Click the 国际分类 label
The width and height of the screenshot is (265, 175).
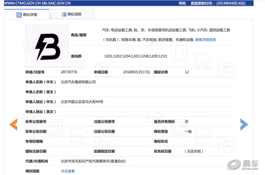(161, 72)
